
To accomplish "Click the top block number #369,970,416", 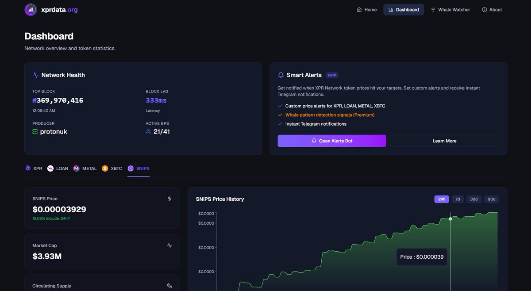I will point(58,100).
